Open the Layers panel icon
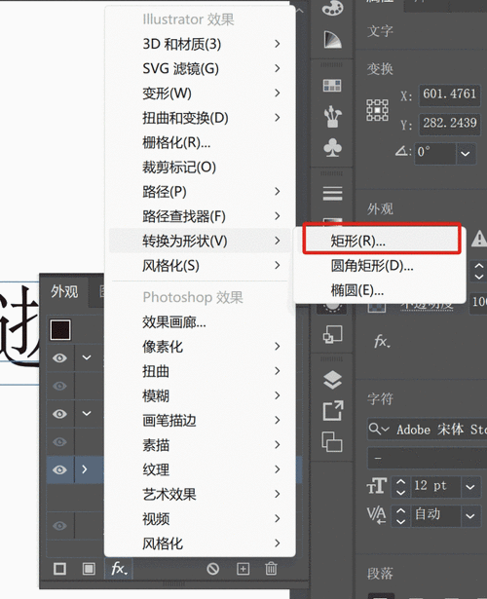 pos(332,380)
